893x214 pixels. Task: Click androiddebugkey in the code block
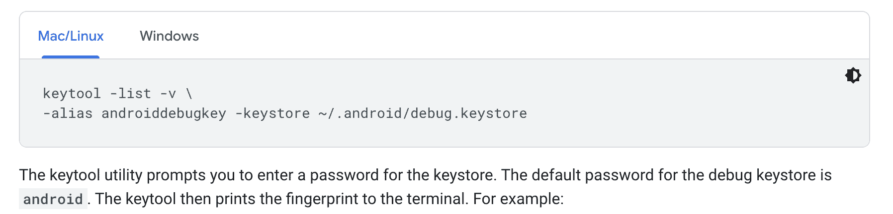(x=164, y=113)
